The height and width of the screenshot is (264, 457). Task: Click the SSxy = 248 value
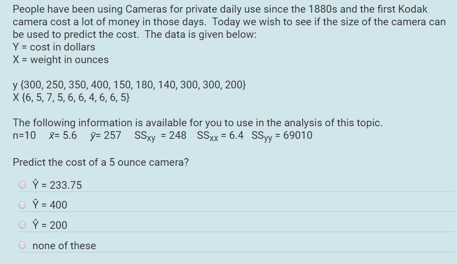tap(160, 136)
